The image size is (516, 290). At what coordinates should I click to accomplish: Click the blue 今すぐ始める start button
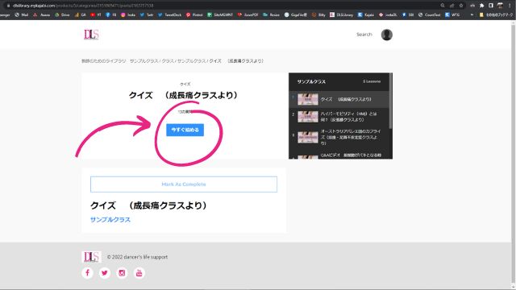(x=185, y=130)
